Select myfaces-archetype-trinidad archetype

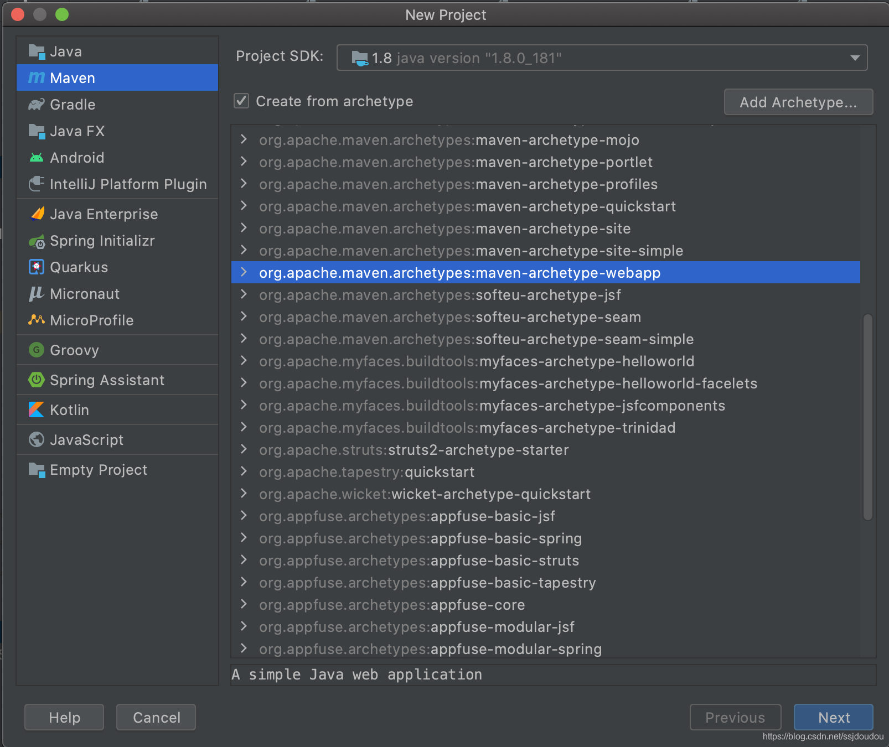coord(546,428)
